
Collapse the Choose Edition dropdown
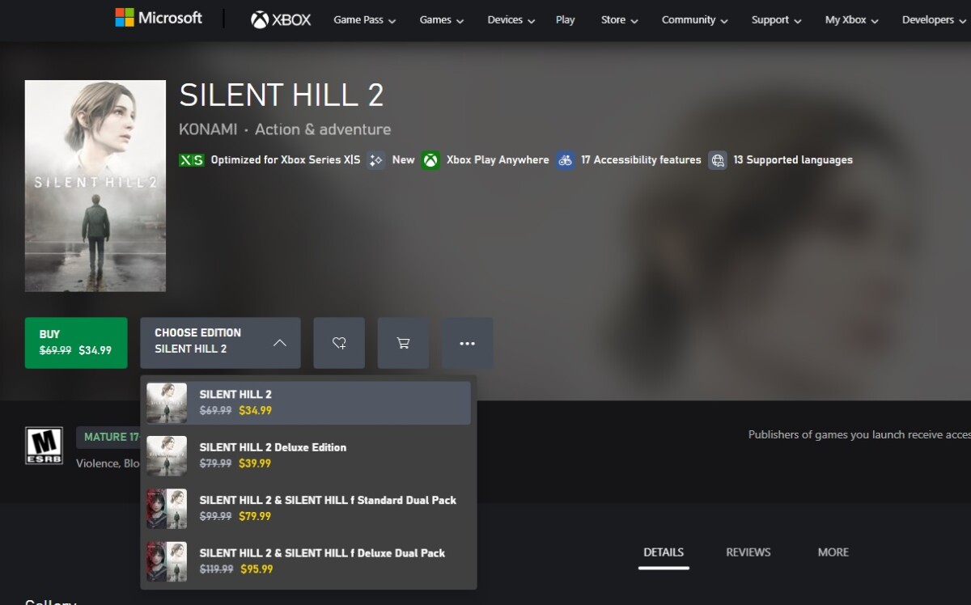coord(219,342)
